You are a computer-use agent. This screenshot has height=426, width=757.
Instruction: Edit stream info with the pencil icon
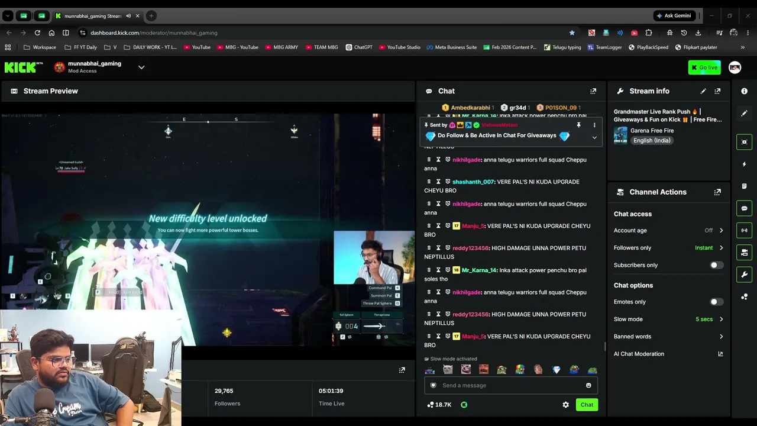pos(703,91)
